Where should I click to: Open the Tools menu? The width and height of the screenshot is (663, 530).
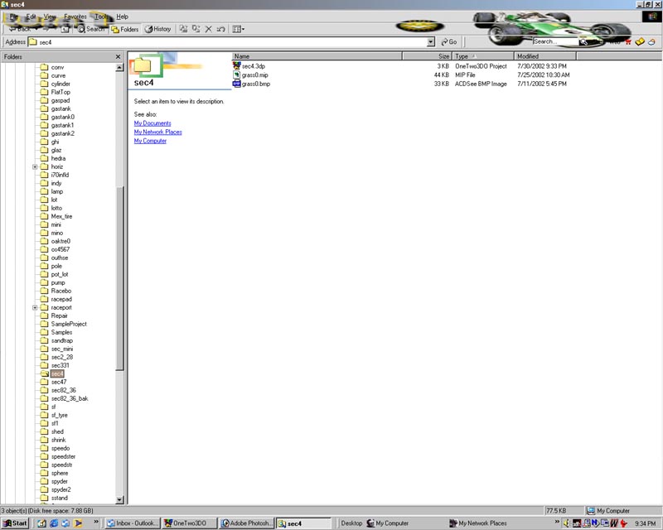[x=100, y=17]
